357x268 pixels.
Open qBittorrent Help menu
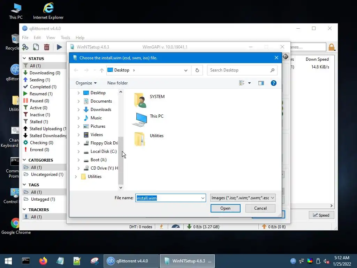click(80, 38)
